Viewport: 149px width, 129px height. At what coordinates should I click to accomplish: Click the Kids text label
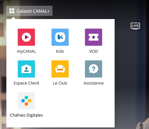[60, 51]
